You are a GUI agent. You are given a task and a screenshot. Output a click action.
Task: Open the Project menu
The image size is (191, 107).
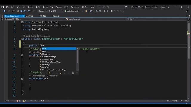click(x=31, y=7)
